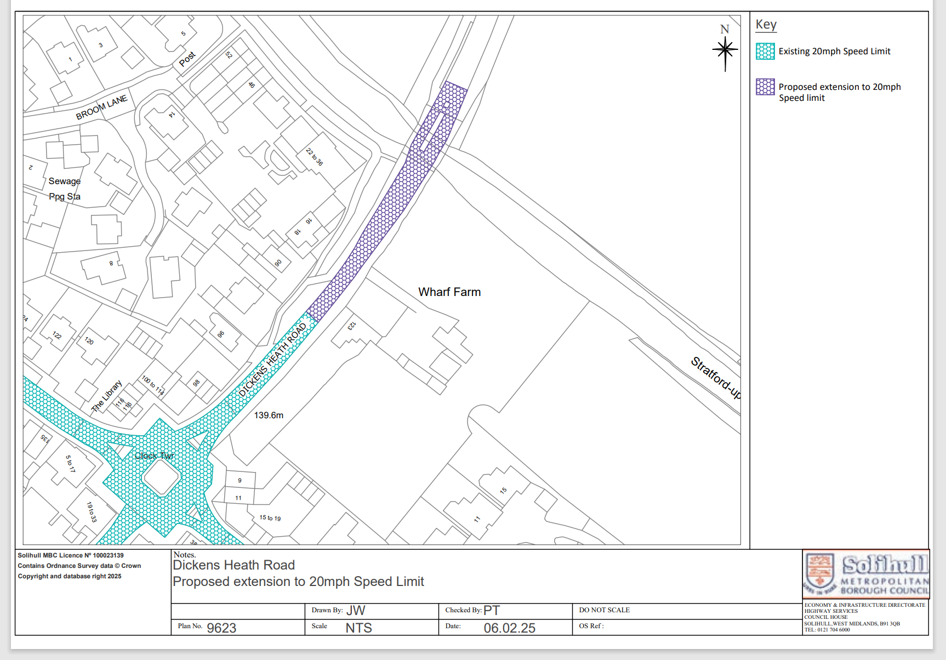The width and height of the screenshot is (946, 660).
Task: Click the Wharf Farm map label
Action: 449,292
